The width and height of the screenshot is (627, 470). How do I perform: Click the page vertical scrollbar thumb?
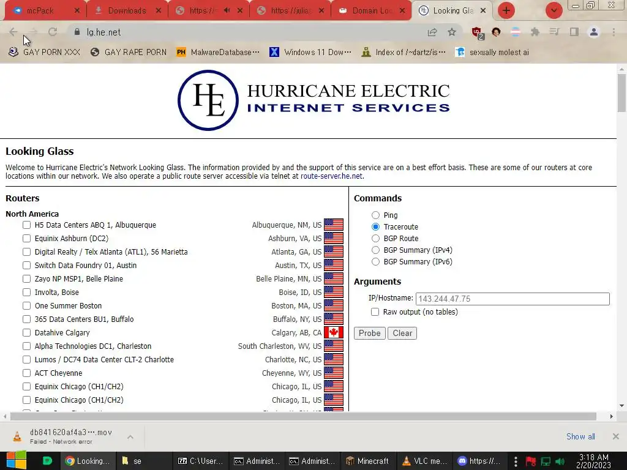click(621, 93)
